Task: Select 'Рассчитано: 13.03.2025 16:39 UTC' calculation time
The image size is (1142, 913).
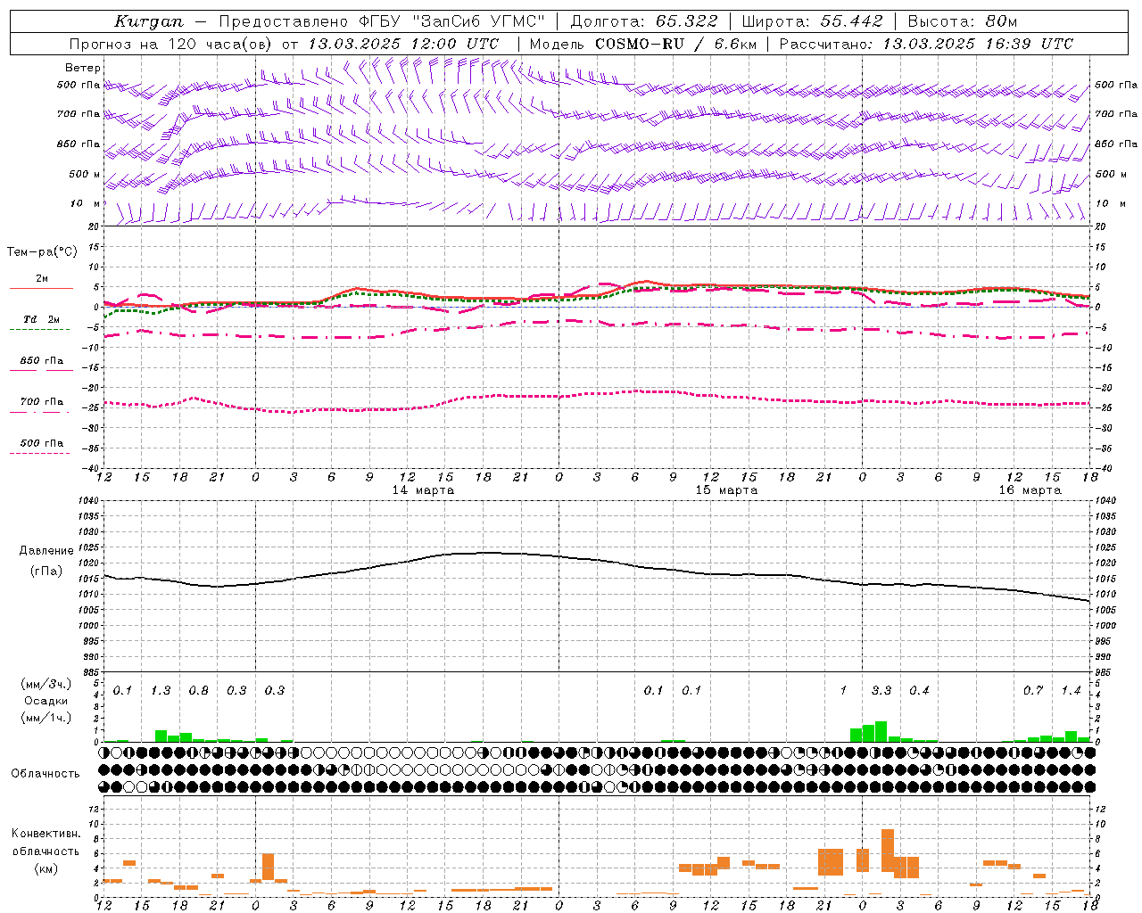Action: [x=926, y=44]
